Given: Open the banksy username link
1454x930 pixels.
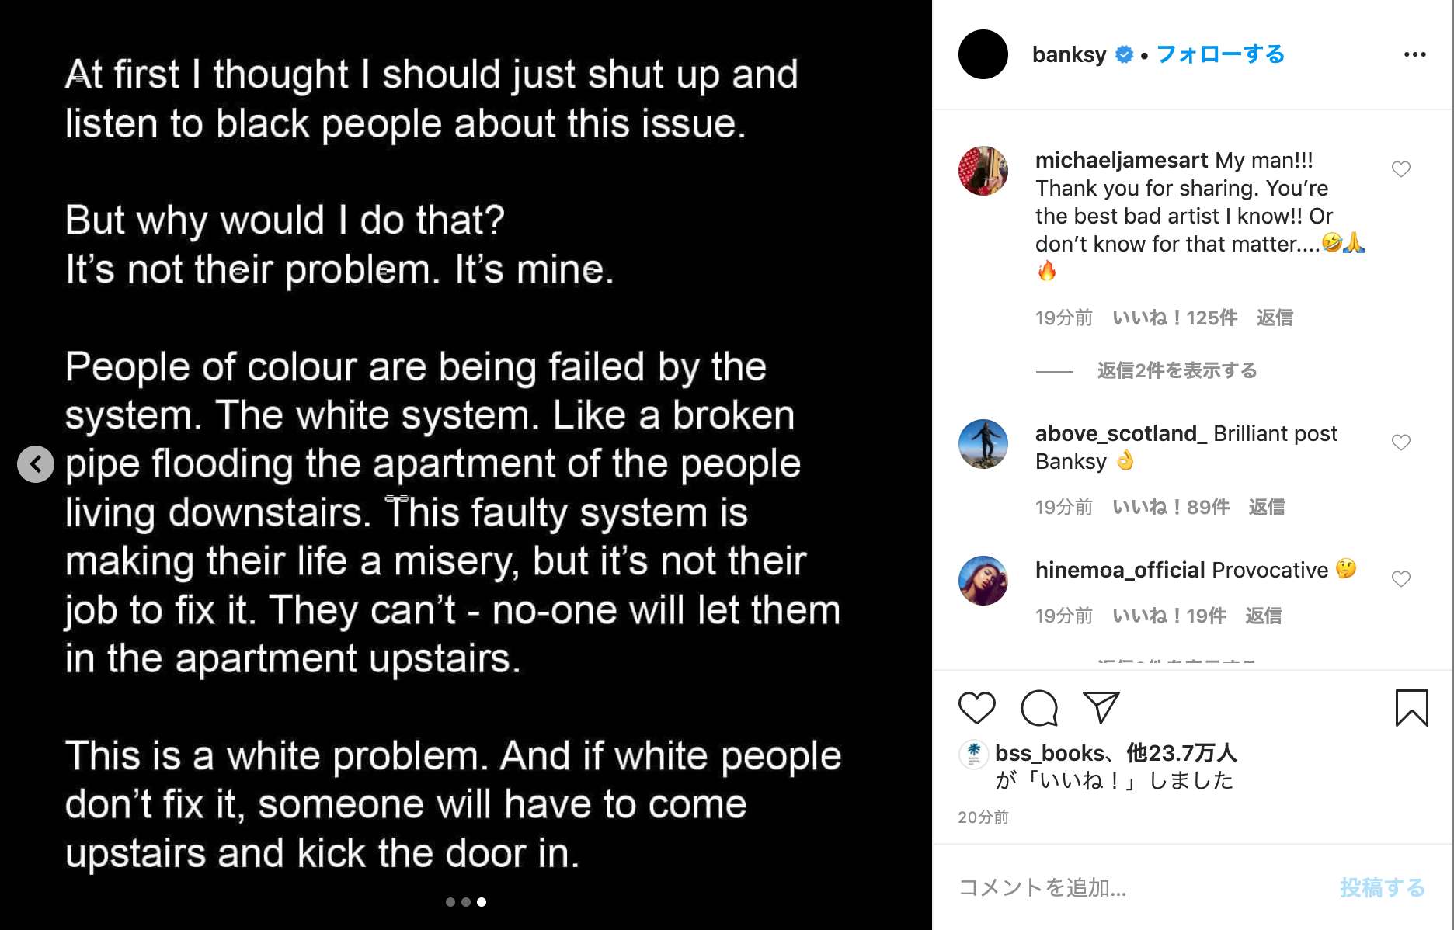Looking at the screenshot, I should [1069, 54].
